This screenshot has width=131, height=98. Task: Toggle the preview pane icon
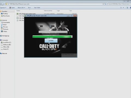tap(127, 8)
